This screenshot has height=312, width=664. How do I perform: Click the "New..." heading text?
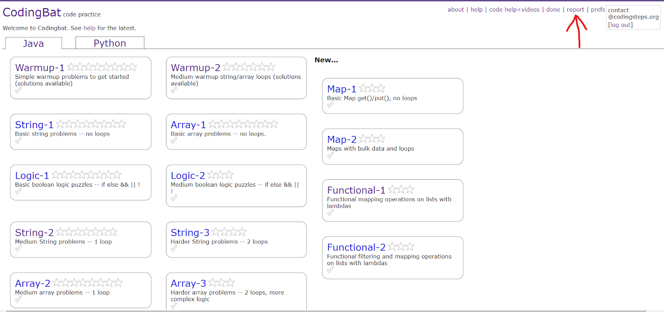click(x=326, y=60)
